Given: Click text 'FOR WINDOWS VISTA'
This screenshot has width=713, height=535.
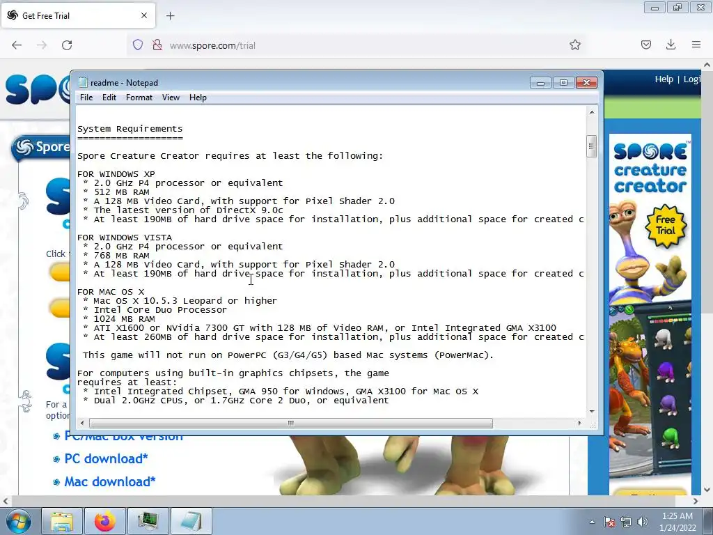Looking at the screenshot, I should [x=125, y=238].
